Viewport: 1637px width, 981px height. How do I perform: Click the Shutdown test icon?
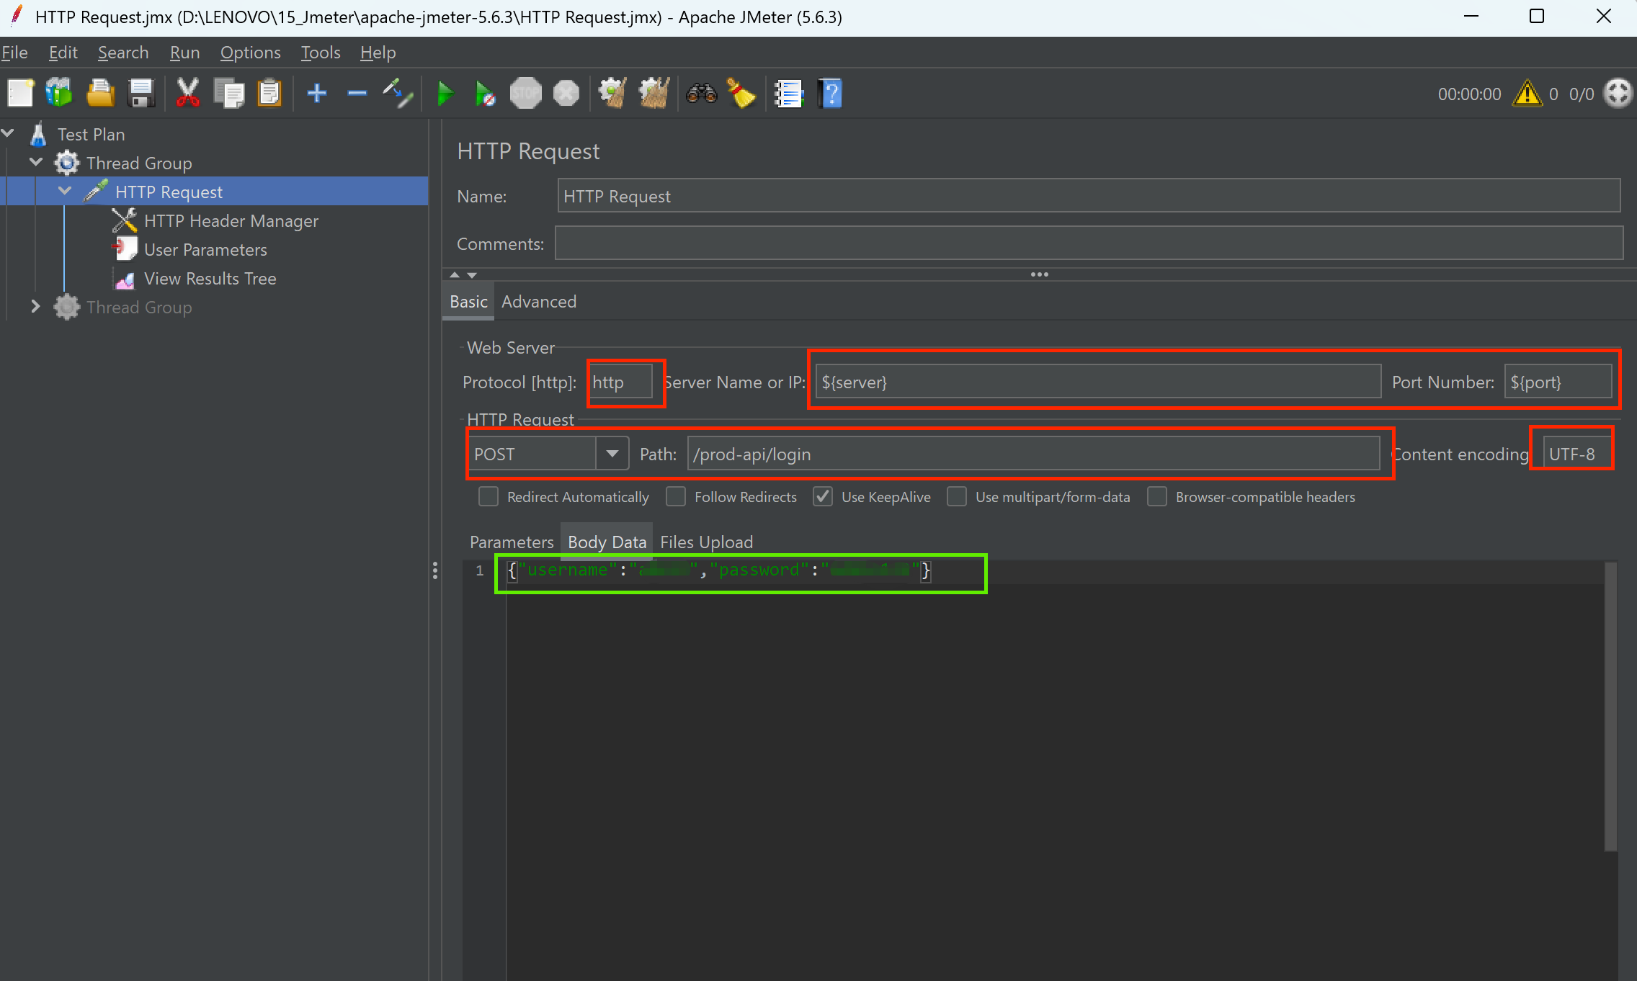tap(566, 94)
